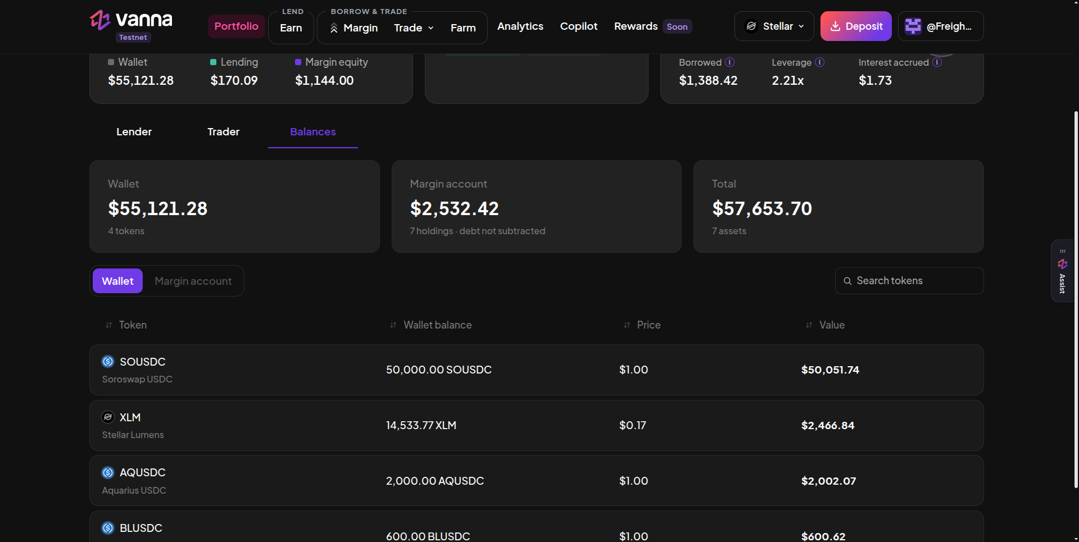1079x542 pixels.
Task: Sort by Wallet balance column arrows
Action: 393,325
